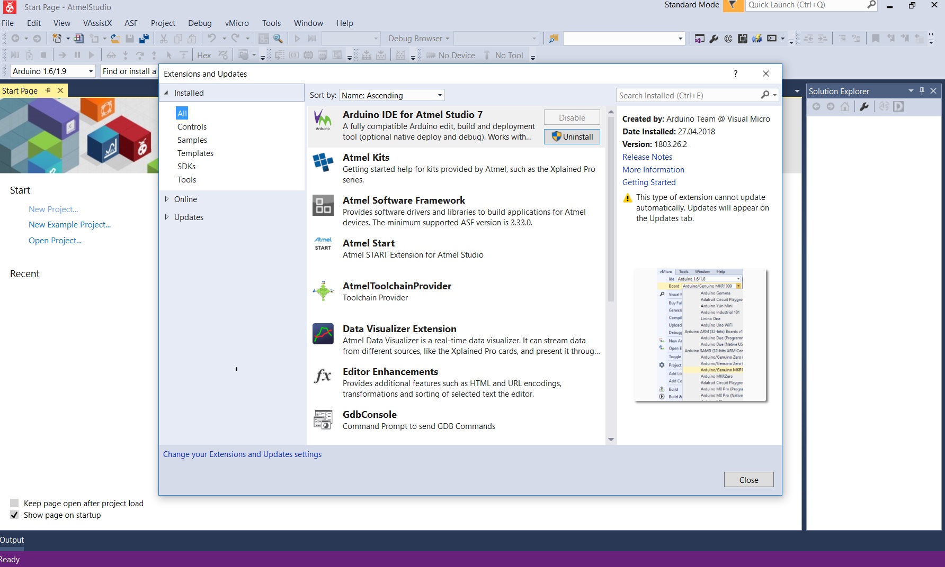Select the Atmel Start extension icon
945x567 pixels.
(323, 244)
